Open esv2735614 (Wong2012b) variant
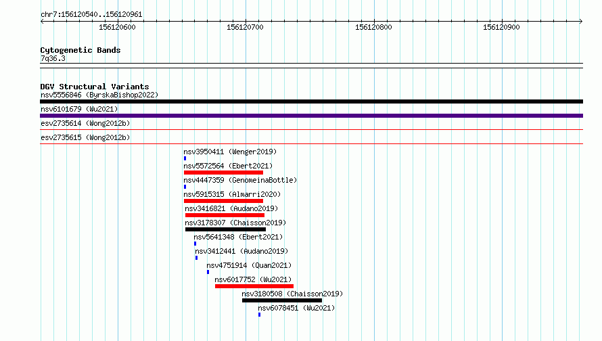This screenshot has width=602, height=341. click(85, 123)
